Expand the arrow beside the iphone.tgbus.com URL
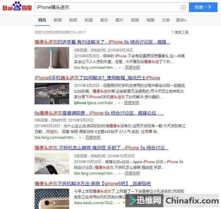 [119, 103]
